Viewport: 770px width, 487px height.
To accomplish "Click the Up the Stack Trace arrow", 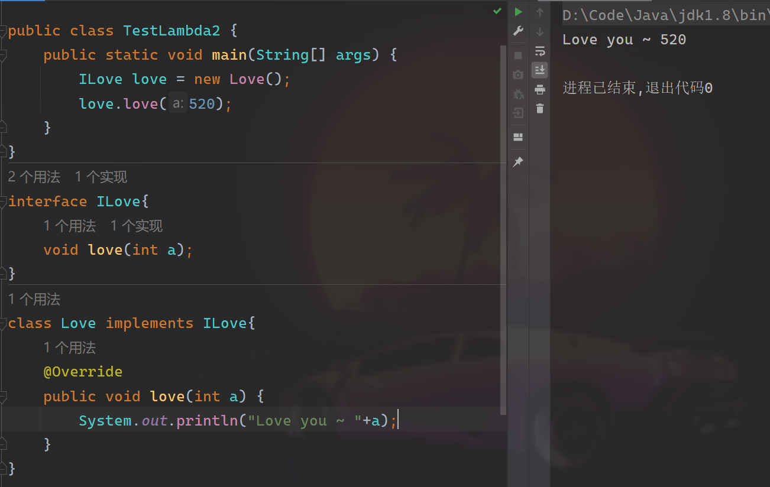I will [539, 12].
